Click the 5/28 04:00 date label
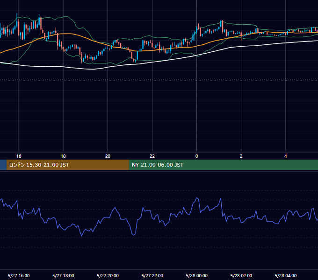This screenshot has height=280, width=318. [x=286, y=275]
